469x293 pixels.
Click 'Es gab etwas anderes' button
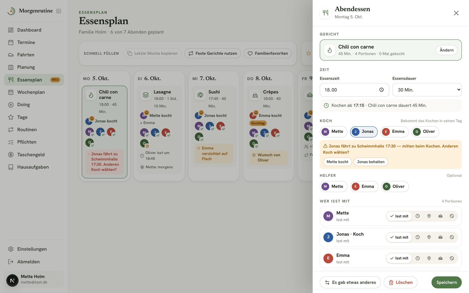point(350,282)
